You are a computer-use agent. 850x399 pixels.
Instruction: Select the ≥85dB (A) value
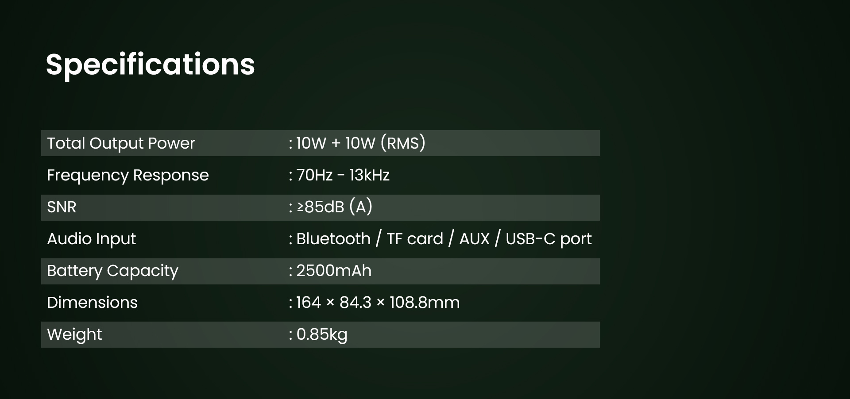(334, 207)
